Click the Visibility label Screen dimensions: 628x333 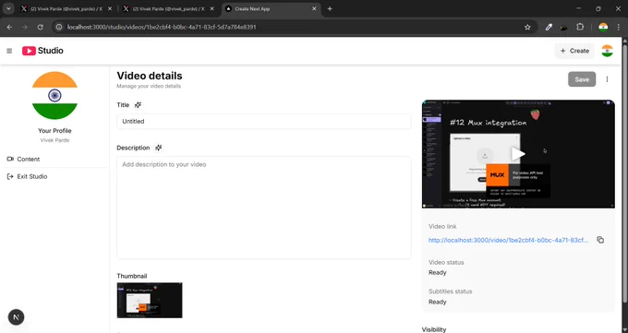point(434,329)
